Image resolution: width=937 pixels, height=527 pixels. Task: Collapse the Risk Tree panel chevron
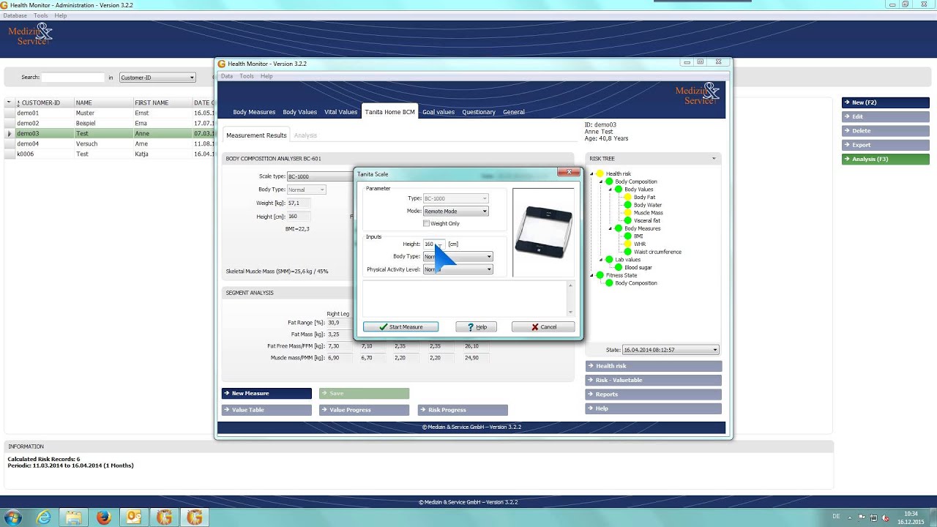(714, 159)
